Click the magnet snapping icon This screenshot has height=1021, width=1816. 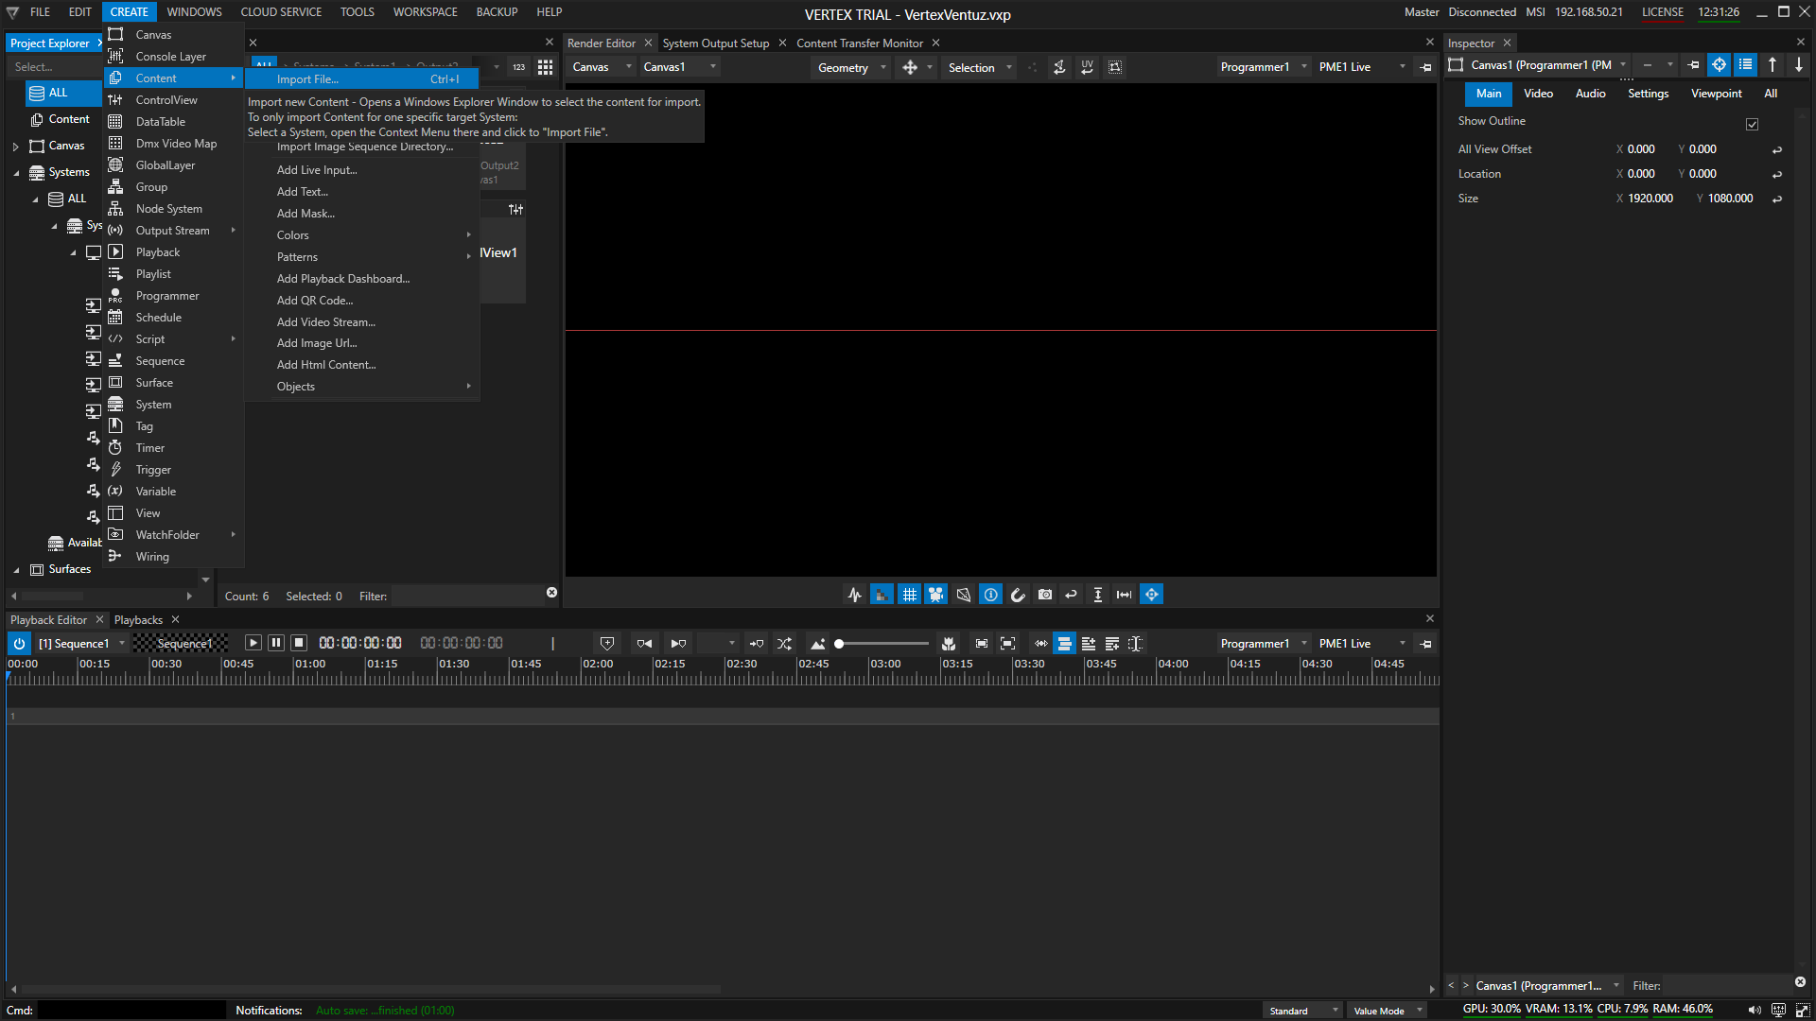[x=1018, y=595]
